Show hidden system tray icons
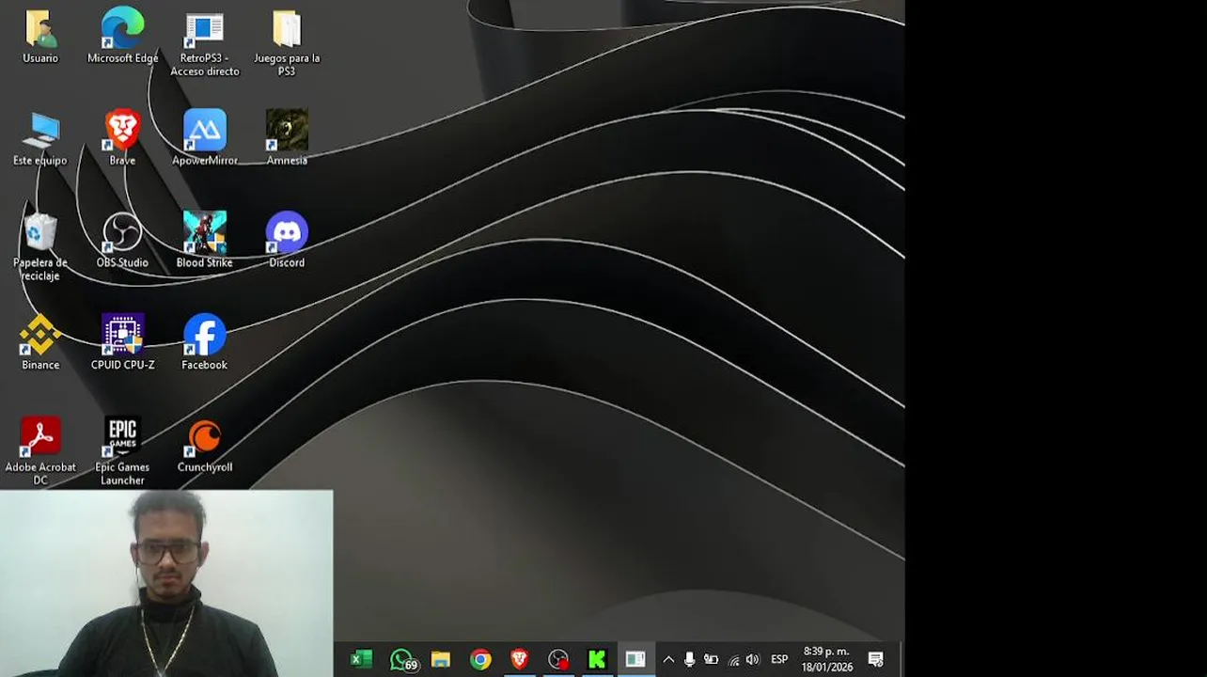Image resolution: width=1207 pixels, height=677 pixels. (x=668, y=660)
